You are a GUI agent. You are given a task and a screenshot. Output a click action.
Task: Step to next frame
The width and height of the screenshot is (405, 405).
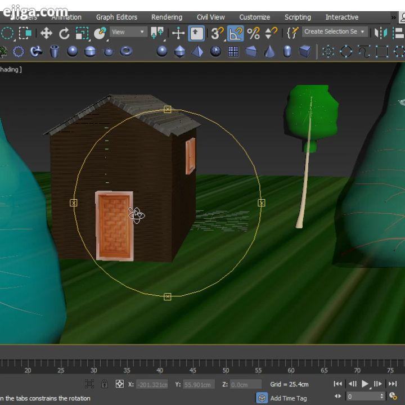tap(377, 384)
